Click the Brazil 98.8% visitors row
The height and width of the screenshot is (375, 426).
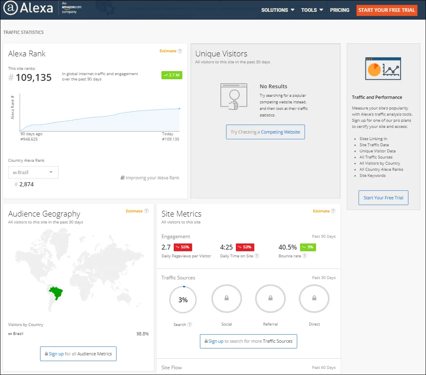[78, 334]
